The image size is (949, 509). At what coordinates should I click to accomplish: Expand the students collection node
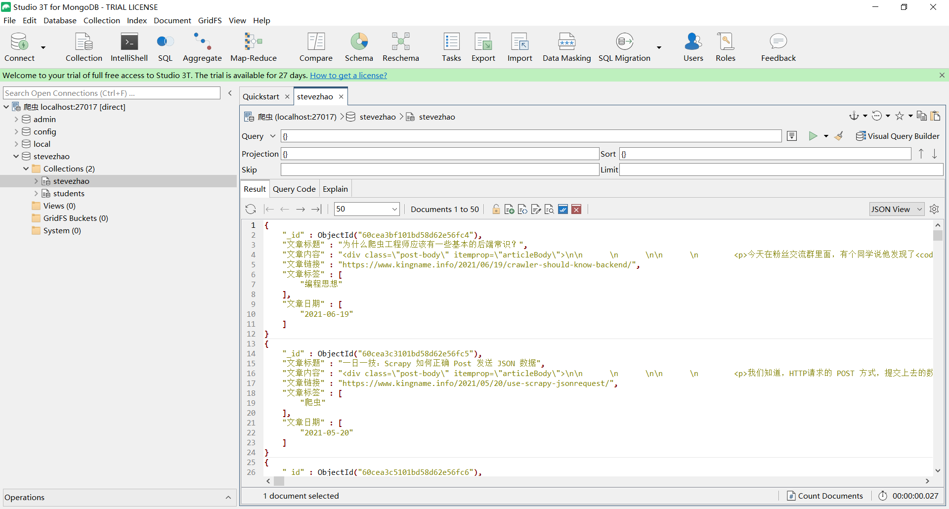36,193
